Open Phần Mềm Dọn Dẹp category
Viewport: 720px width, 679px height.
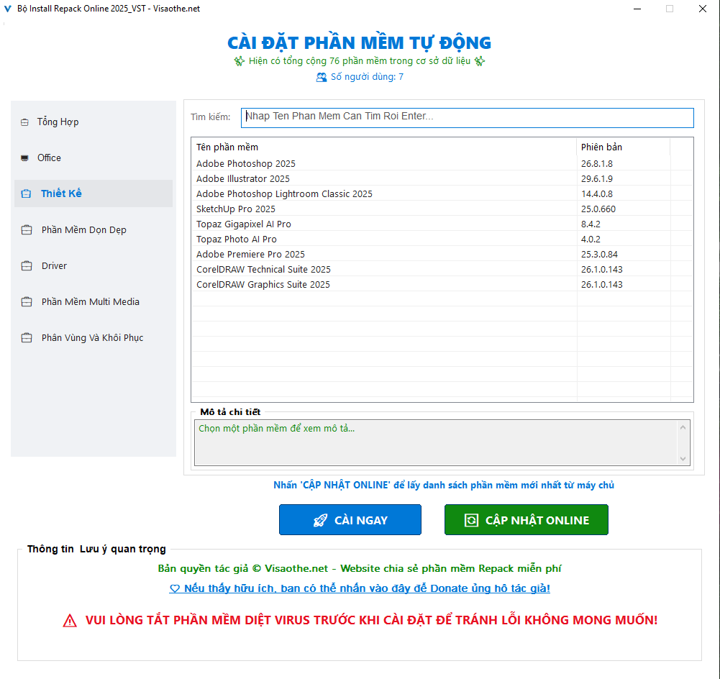pyautogui.click(x=94, y=229)
